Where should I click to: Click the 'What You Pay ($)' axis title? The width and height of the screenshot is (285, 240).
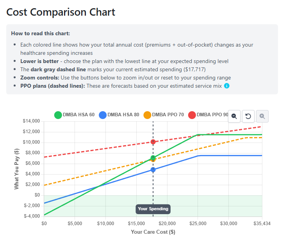pos(16,169)
